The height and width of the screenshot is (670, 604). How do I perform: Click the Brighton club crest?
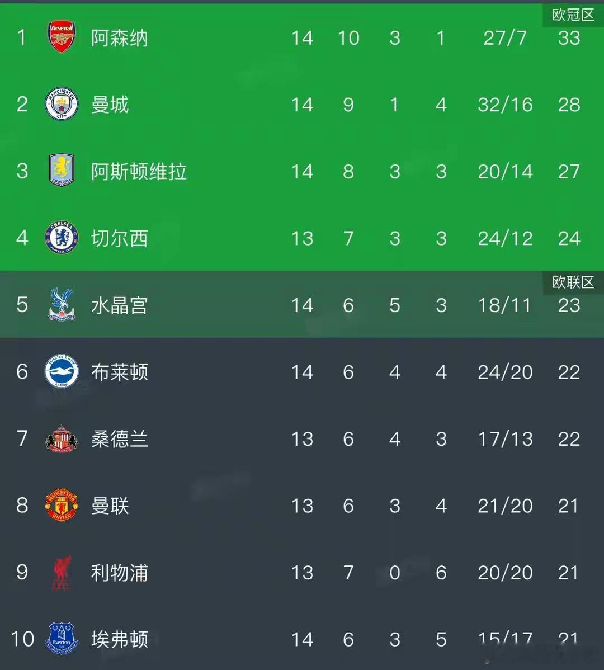point(62,371)
